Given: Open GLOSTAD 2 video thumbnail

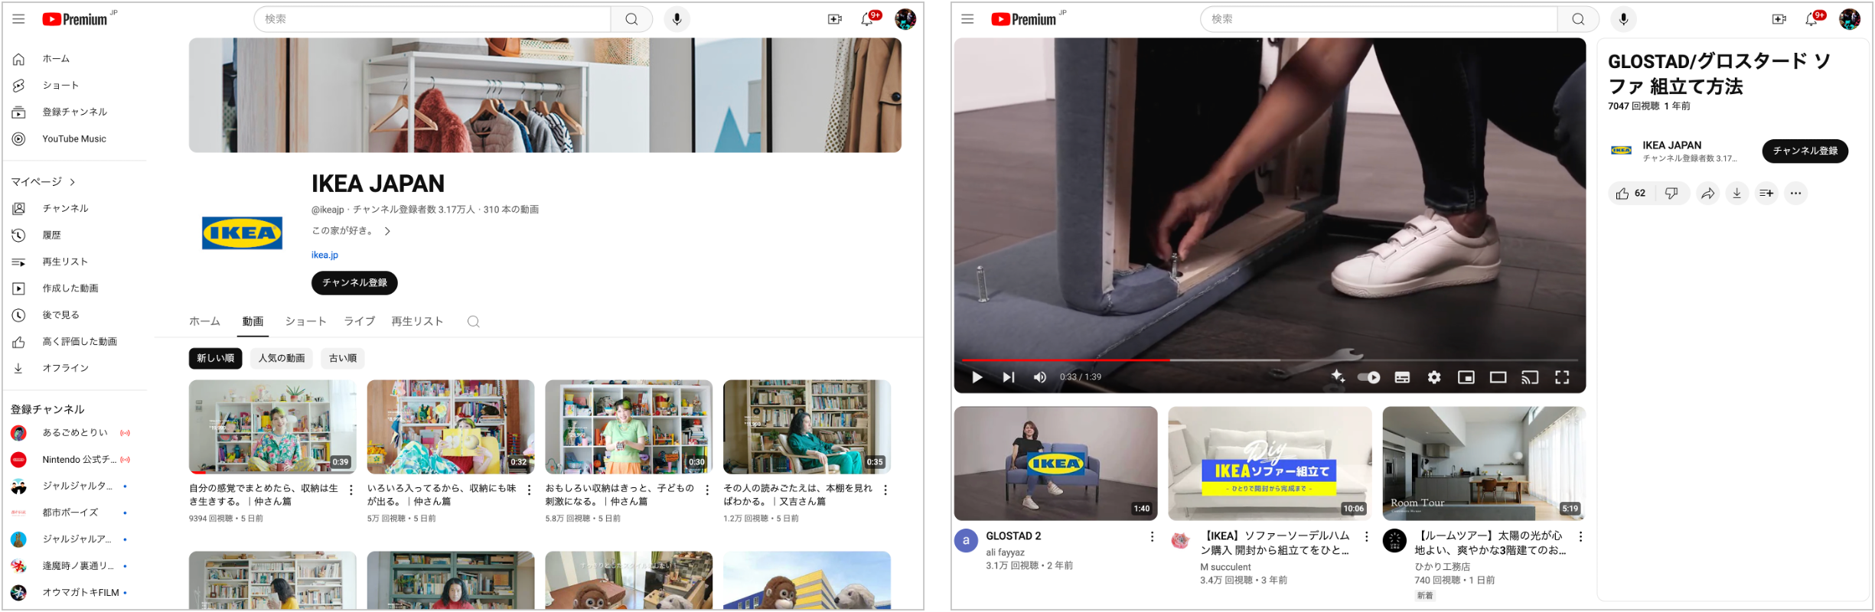Looking at the screenshot, I should [x=1055, y=464].
